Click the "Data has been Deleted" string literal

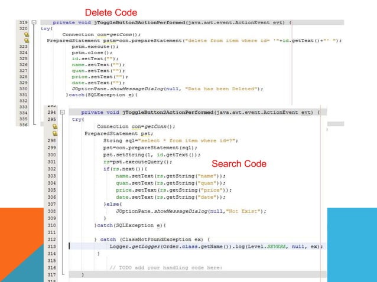[x=221, y=89]
